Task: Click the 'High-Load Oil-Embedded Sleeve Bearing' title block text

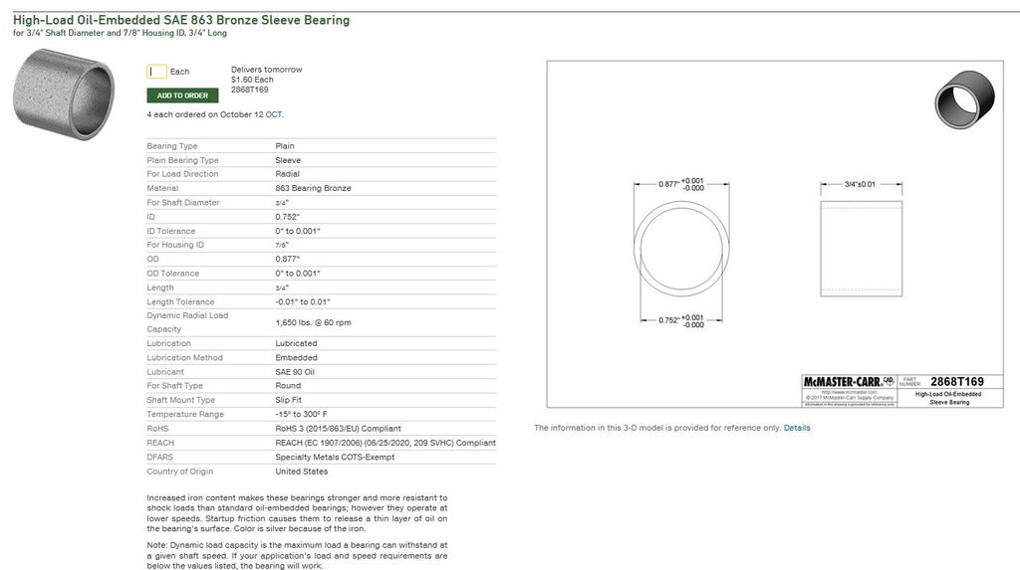Action: [x=948, y=399]
